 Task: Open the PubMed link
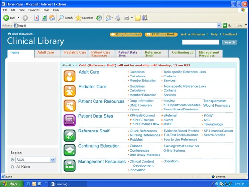[136, 140]
